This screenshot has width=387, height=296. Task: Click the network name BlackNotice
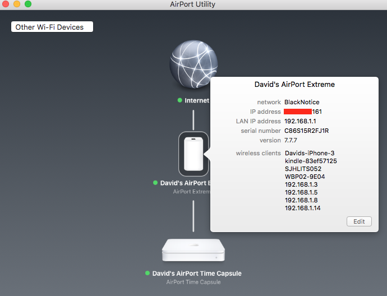pyautogui.click(x=302, y=102)
